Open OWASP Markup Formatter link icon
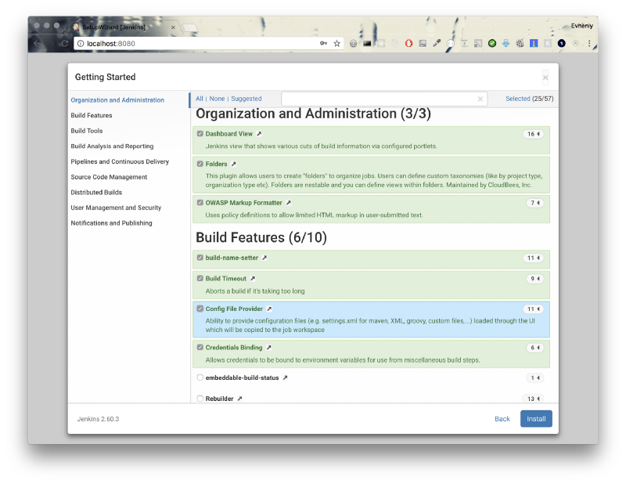The image size is (626, 484). coord(289,203)
